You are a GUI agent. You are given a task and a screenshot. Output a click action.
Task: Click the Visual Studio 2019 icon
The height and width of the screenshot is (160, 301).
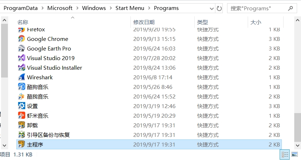pyautogui.click(x=21, y=58)
